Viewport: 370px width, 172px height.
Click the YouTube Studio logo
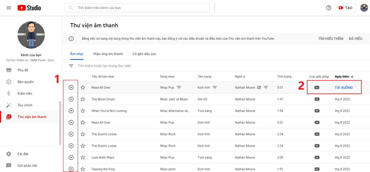click(29, 8)
